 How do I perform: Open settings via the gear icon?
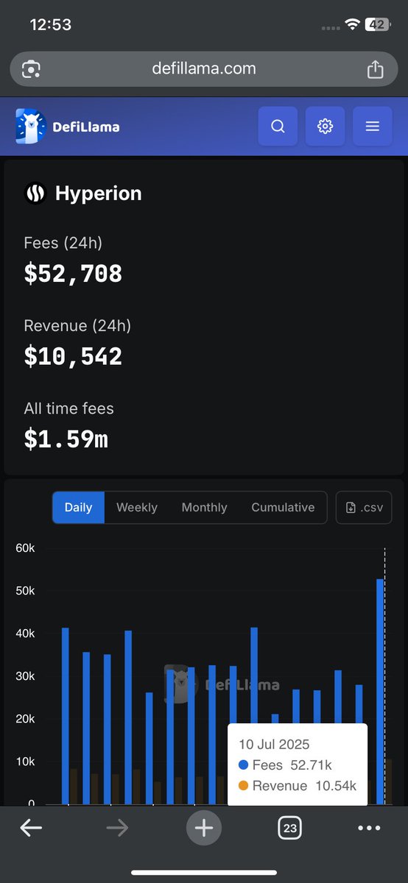point(325,126)
